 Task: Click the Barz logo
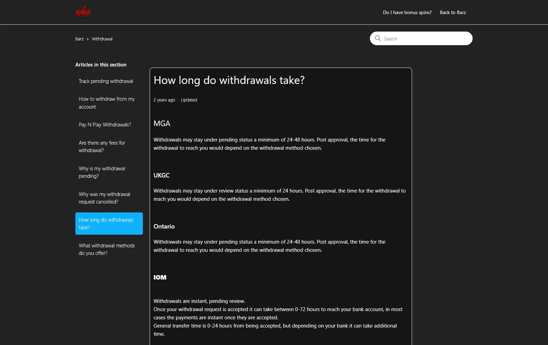[x=83, y=12]
